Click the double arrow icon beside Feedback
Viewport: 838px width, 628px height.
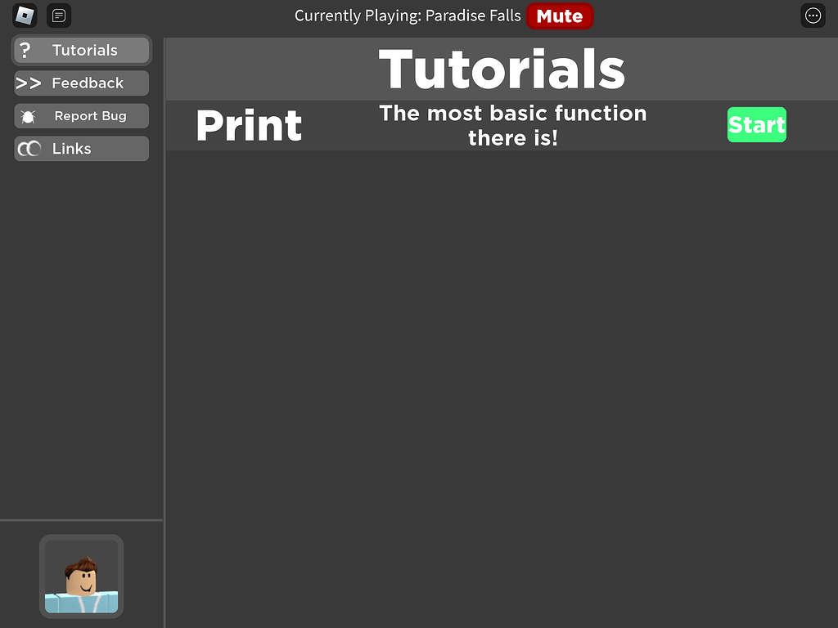[27, 83]
